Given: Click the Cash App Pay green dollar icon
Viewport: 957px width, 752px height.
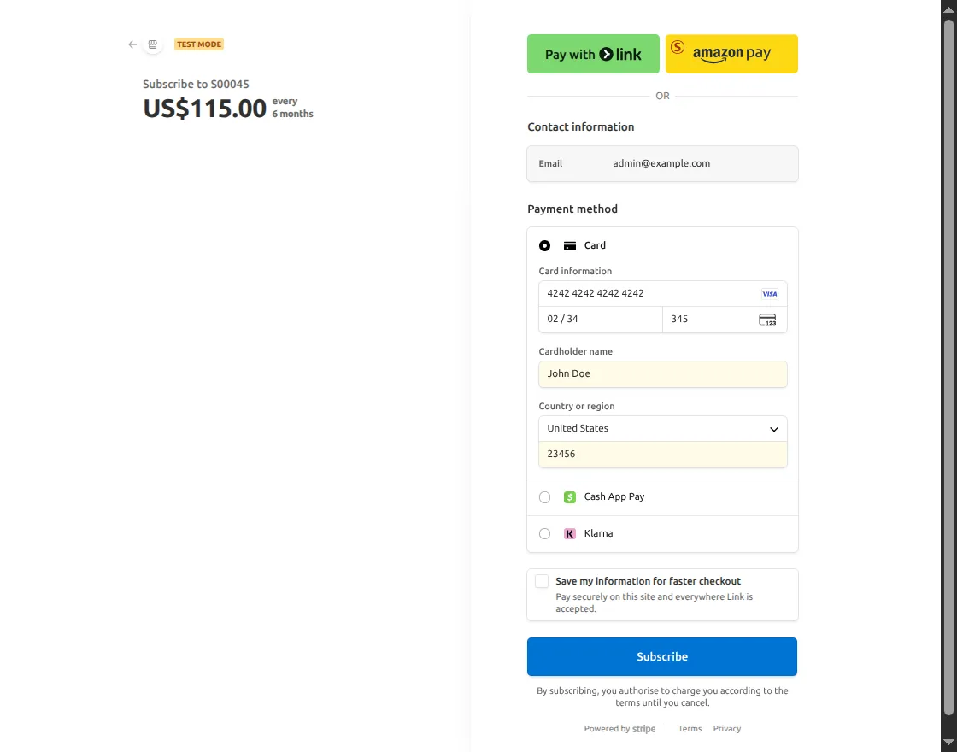Looking at the screenshot, I should 569,496.
